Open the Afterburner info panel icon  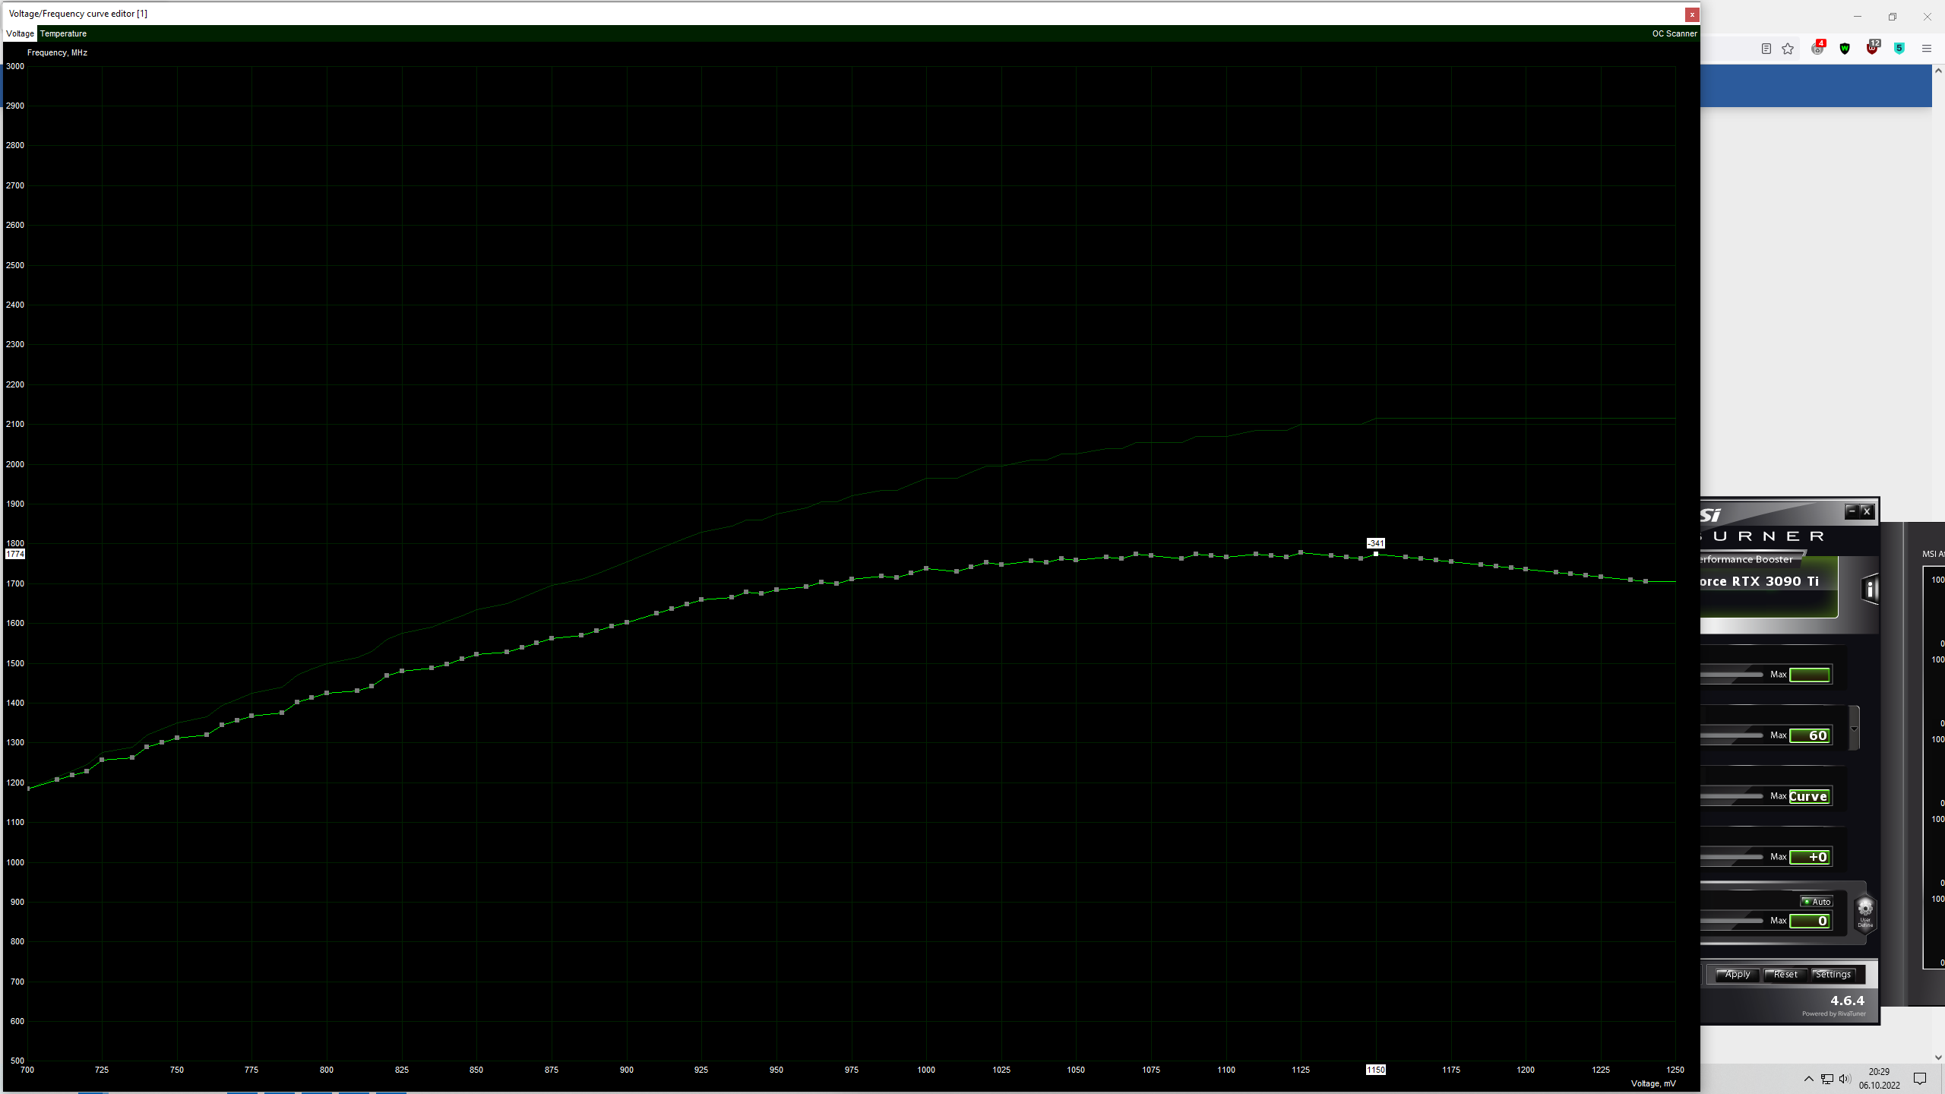[1870, 589]
